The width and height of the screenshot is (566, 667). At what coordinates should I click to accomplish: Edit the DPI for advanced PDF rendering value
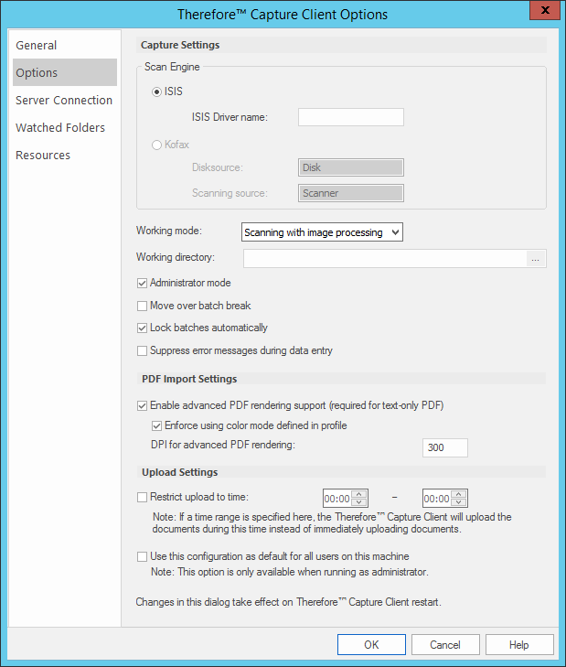point(444,447)
